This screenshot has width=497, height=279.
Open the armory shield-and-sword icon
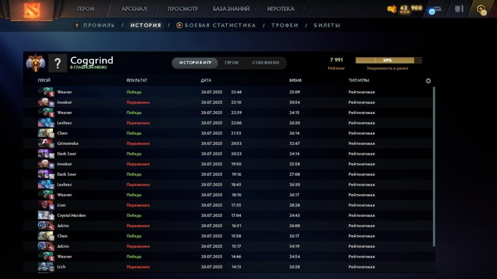click(459, 9)
